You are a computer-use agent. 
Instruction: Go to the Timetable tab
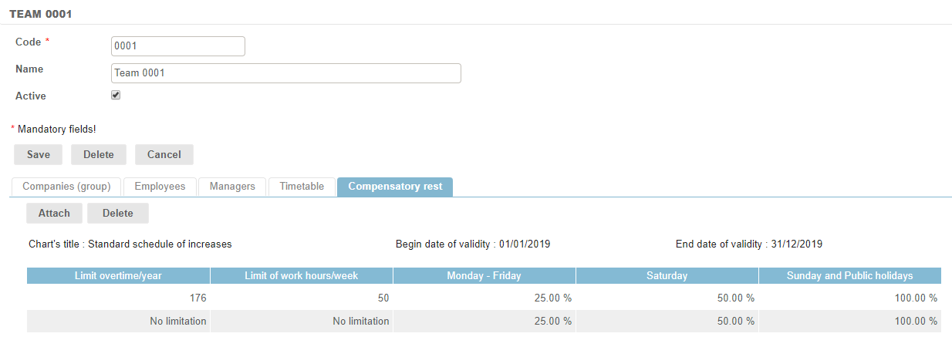pyautogui.click(x=302, y=187)
